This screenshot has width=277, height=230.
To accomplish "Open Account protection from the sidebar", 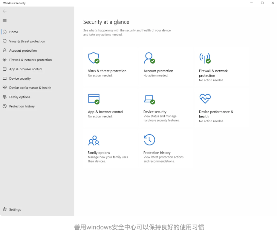I will [23, 51].
